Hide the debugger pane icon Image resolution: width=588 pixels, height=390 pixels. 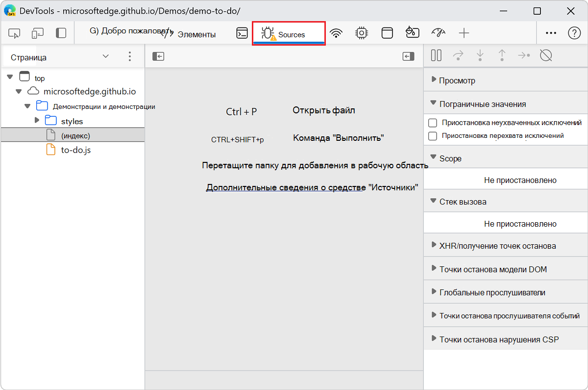coord(408,57)
